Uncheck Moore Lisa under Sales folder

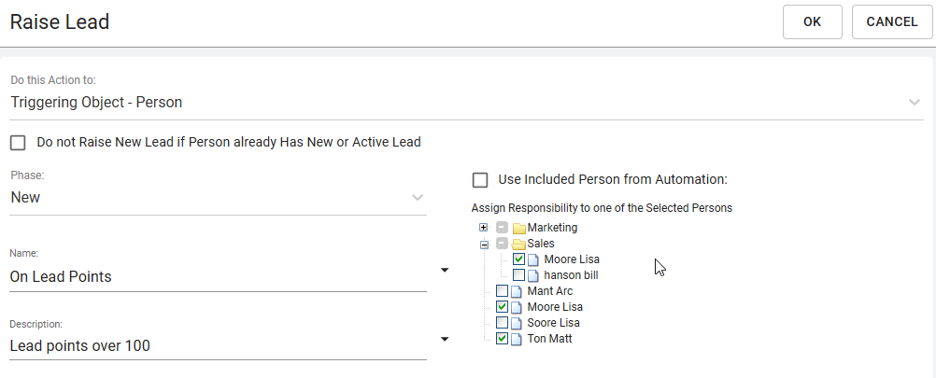point(519,259)
